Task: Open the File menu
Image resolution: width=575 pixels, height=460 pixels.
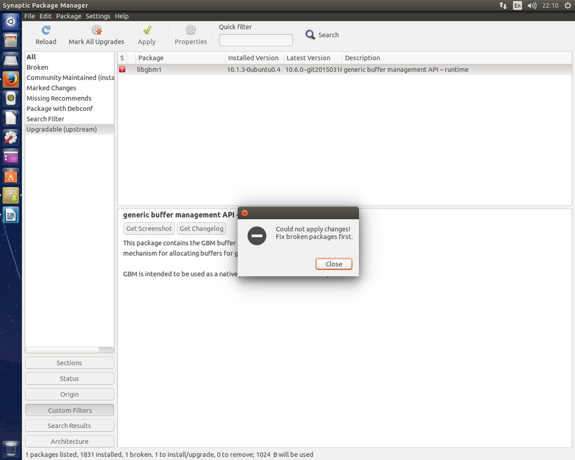Action: (29, 16)
